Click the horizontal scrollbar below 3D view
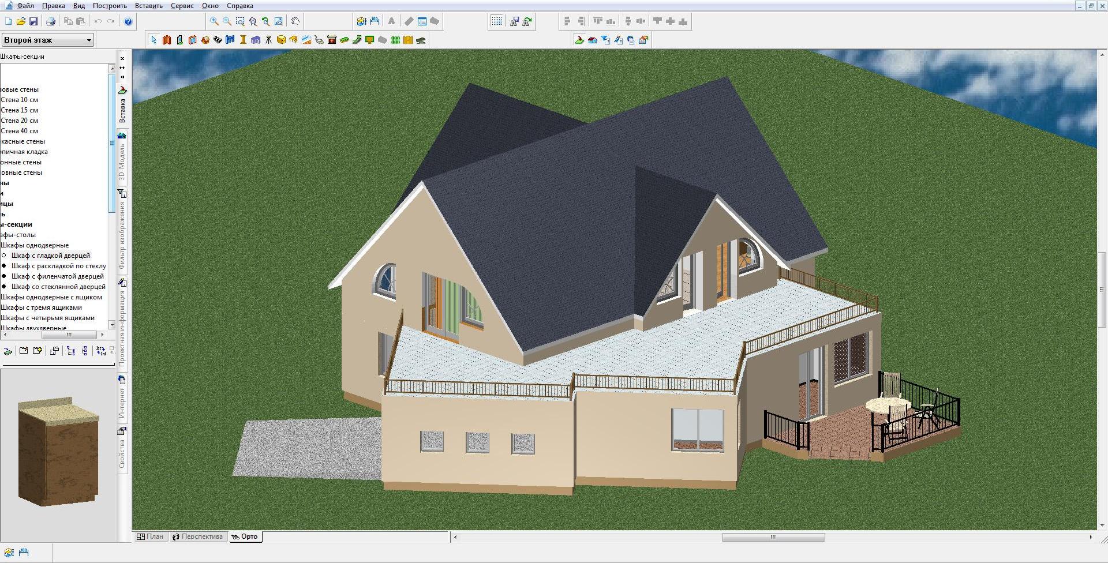This screenshot has height=563, width=1108. coord(773,537)
